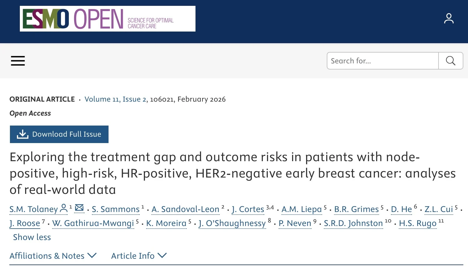Click the ESMO Open journal logo

point(107,19)
